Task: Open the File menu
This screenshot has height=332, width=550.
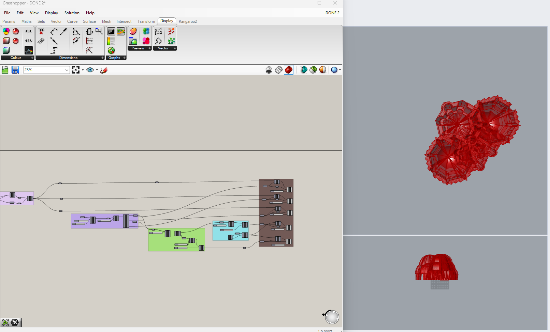Action: pos(7,13)
